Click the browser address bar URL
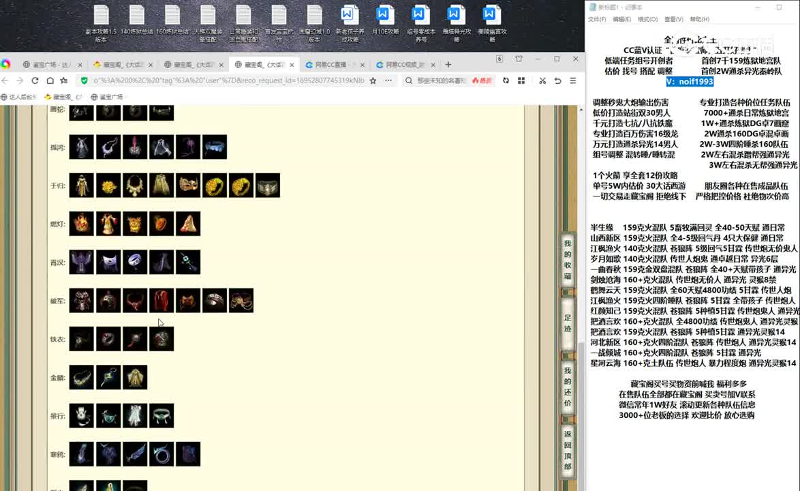 [x=228, y=80]
